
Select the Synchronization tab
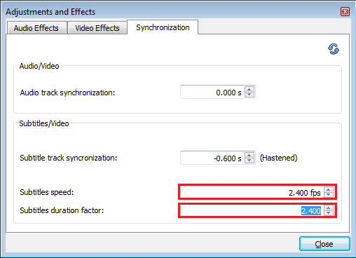pyautogui.click(x=163, y=27)
